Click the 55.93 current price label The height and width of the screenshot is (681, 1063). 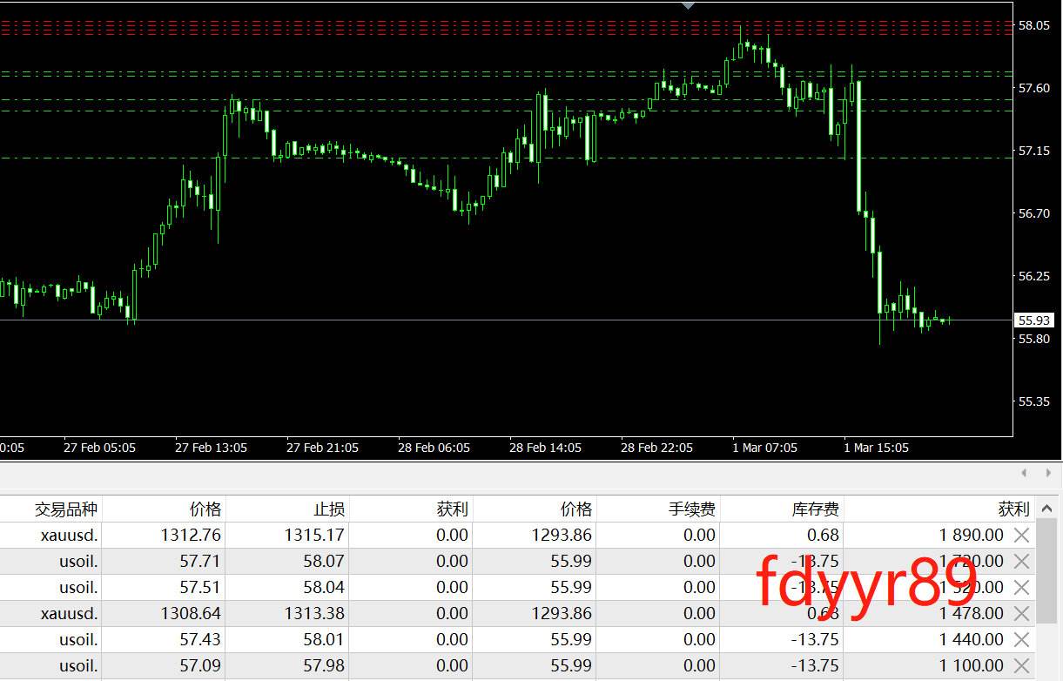(1033, 320)
